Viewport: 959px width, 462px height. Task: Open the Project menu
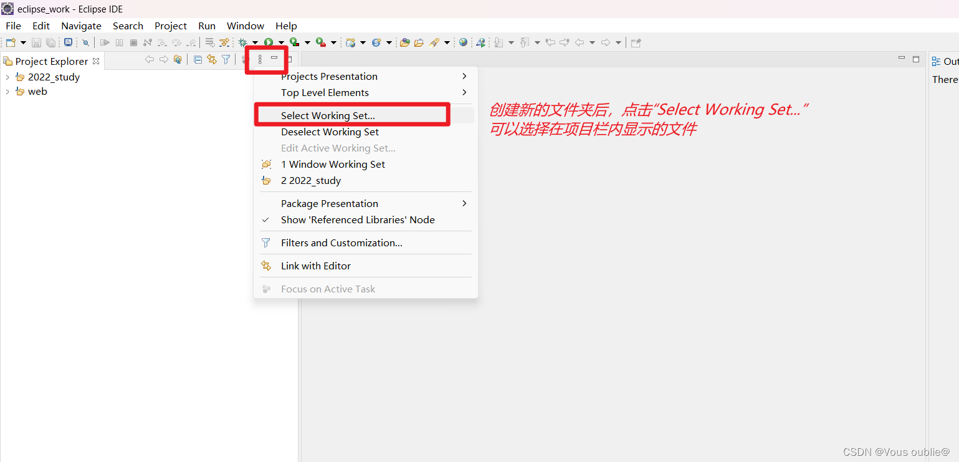(x=171, y=26)
